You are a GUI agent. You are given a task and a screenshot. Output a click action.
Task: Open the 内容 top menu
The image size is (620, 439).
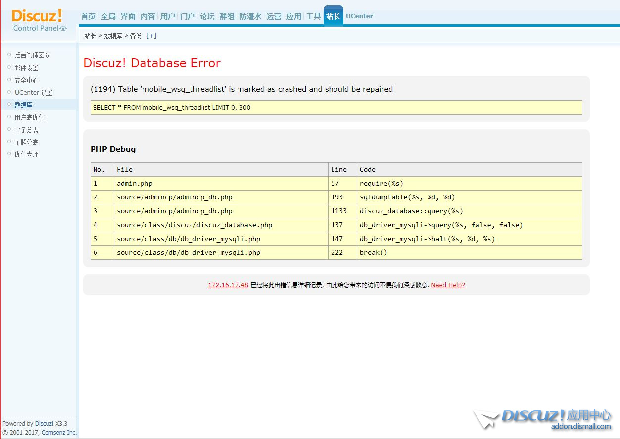148,16
